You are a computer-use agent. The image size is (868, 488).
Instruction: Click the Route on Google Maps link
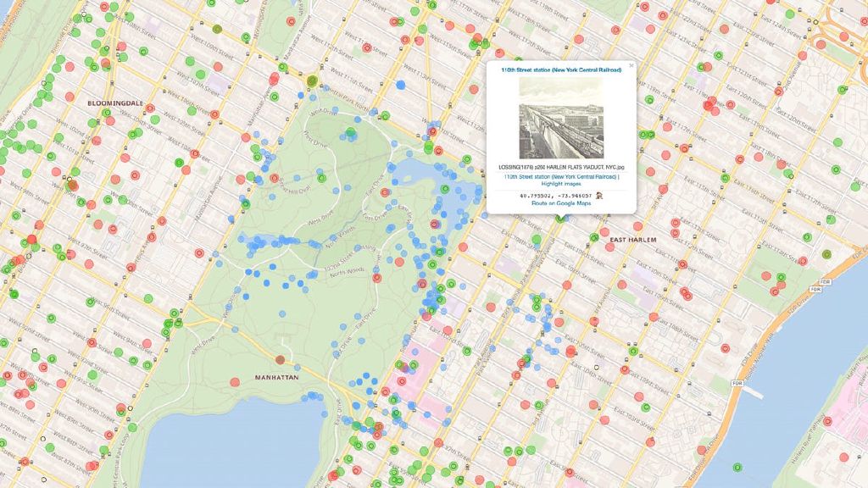[x=561, y=203]
